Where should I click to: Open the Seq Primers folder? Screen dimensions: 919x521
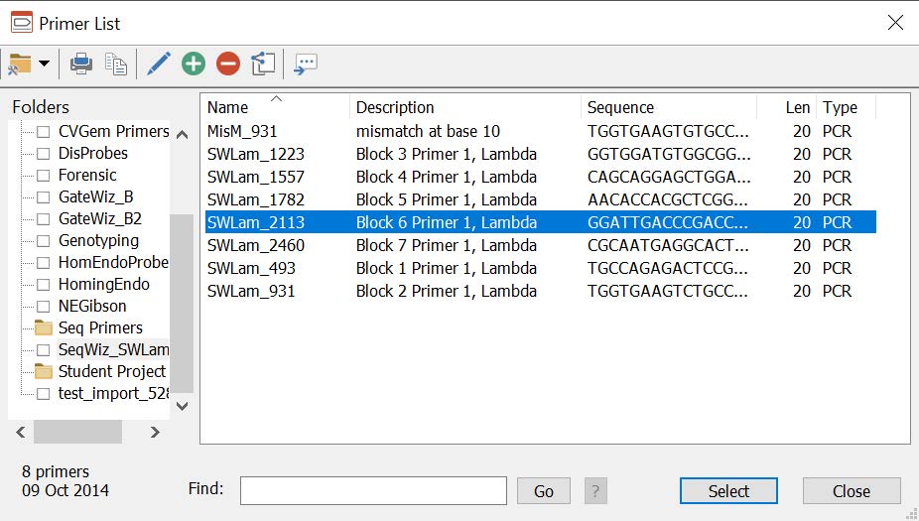pyautogui.click(x=100, y=327)
